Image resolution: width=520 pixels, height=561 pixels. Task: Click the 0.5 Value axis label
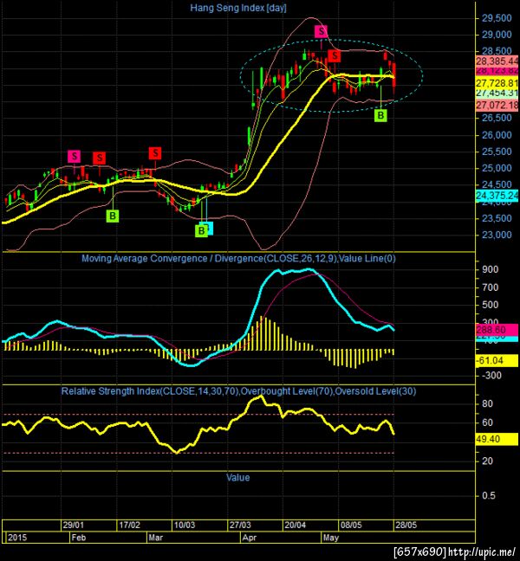coord(489,495)
